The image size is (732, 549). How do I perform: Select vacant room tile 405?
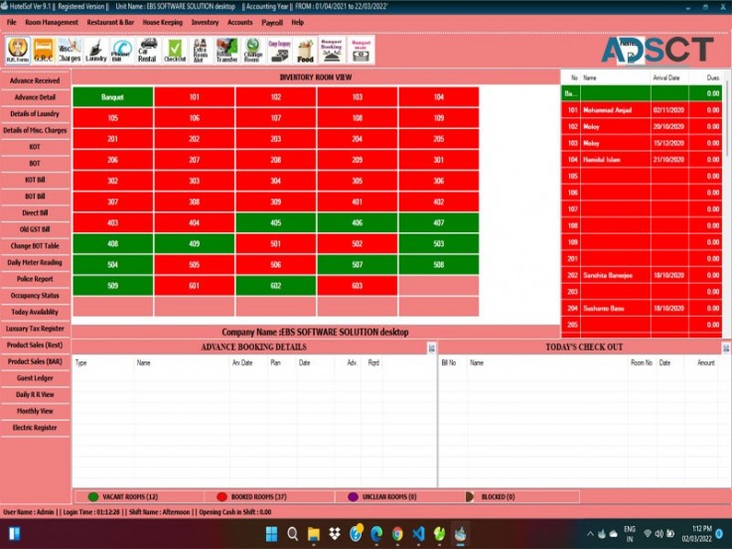[276, 222]
